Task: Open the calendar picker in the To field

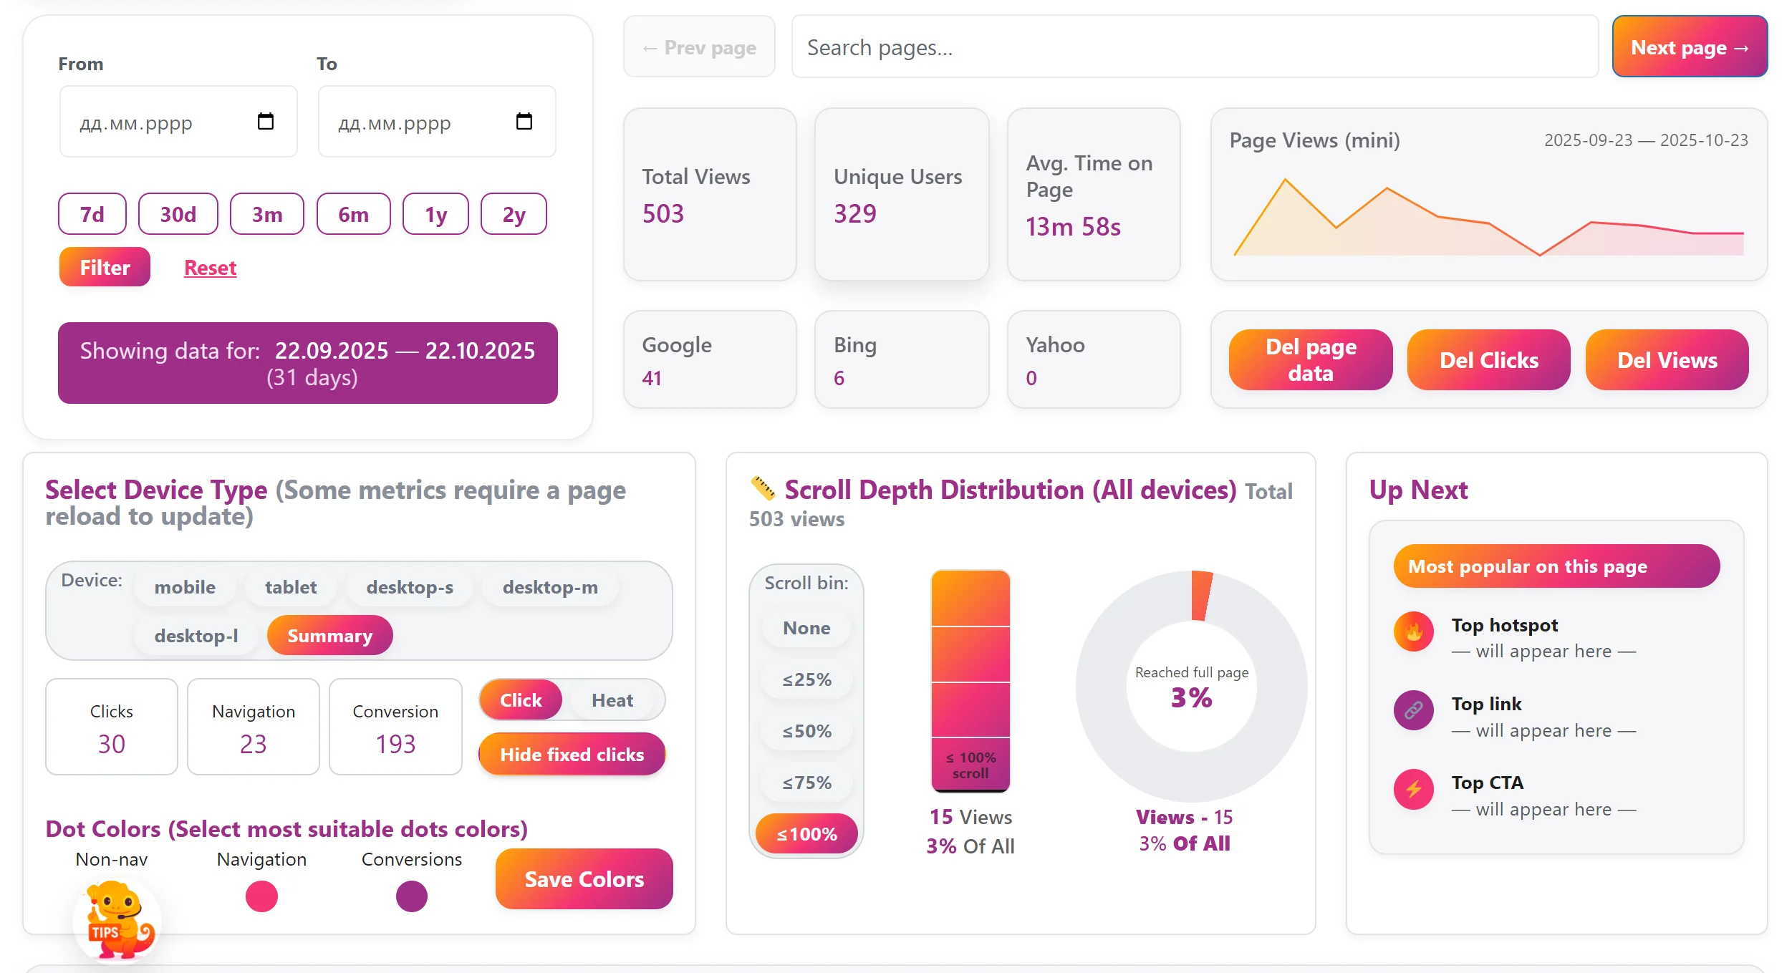Action: 524,122
